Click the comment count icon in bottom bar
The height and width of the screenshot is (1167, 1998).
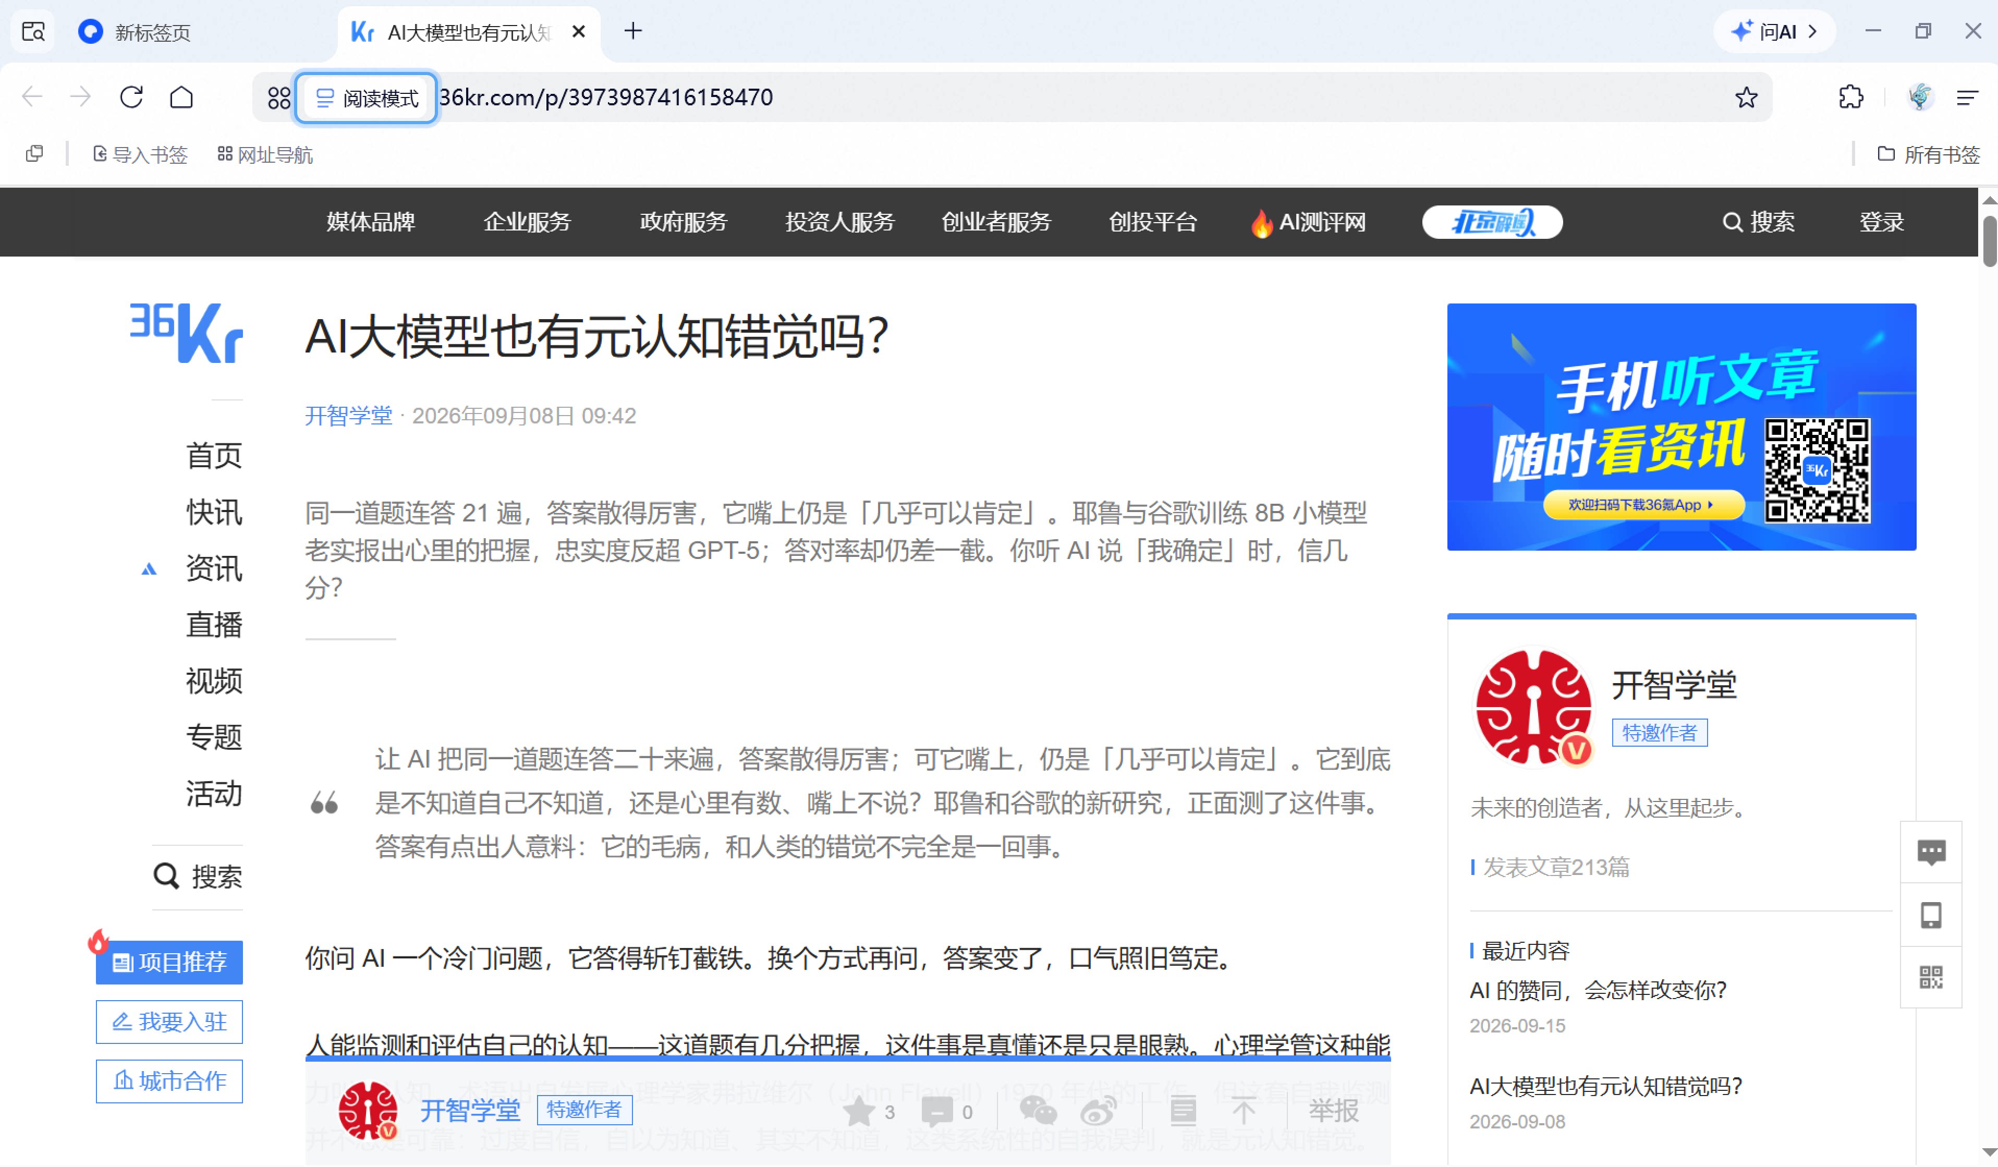point(937,1112)
